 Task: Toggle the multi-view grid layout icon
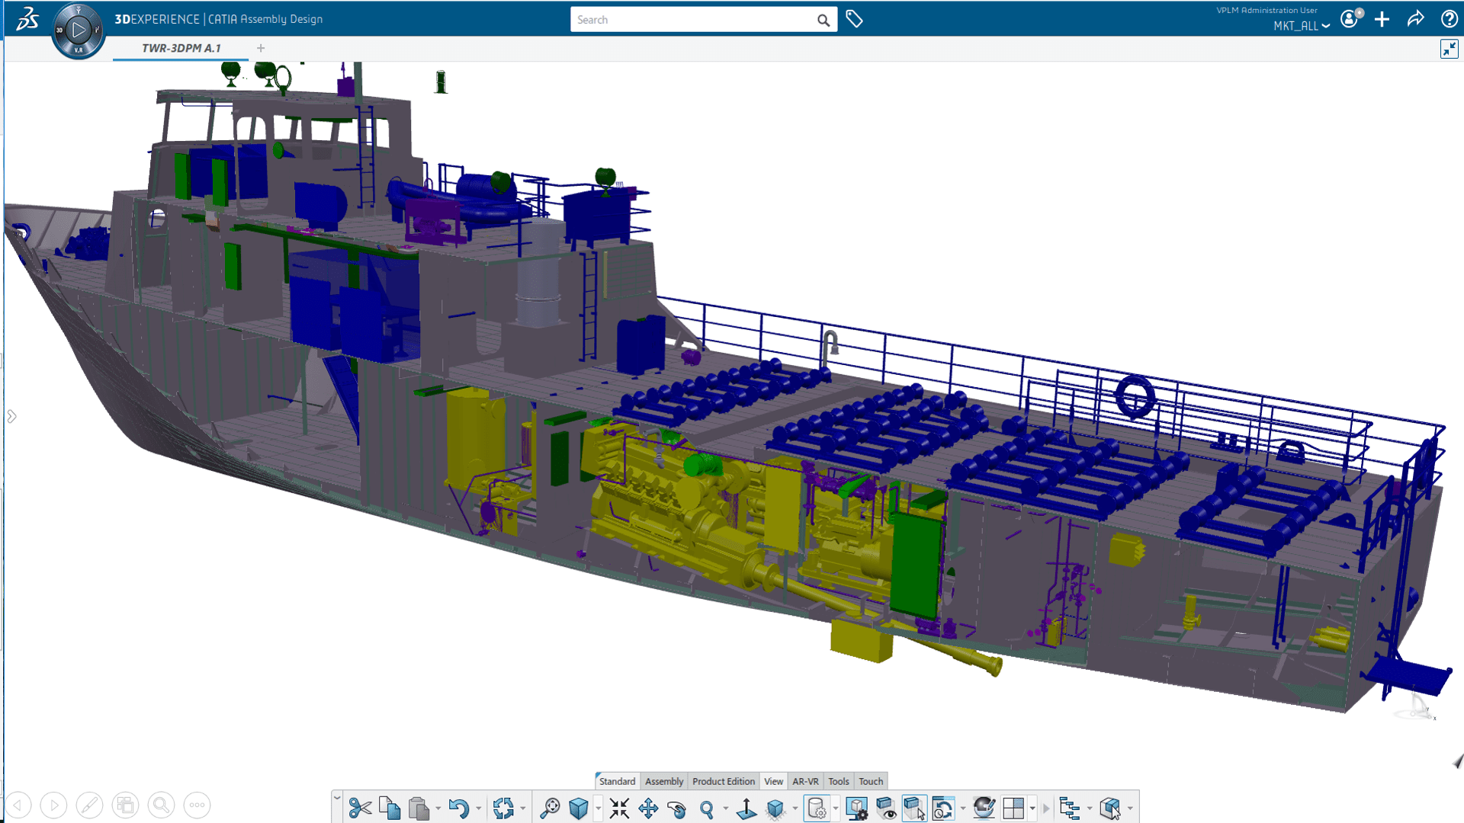click(1013, 809)
